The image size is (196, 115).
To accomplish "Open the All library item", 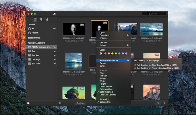I will coord(42,29).
